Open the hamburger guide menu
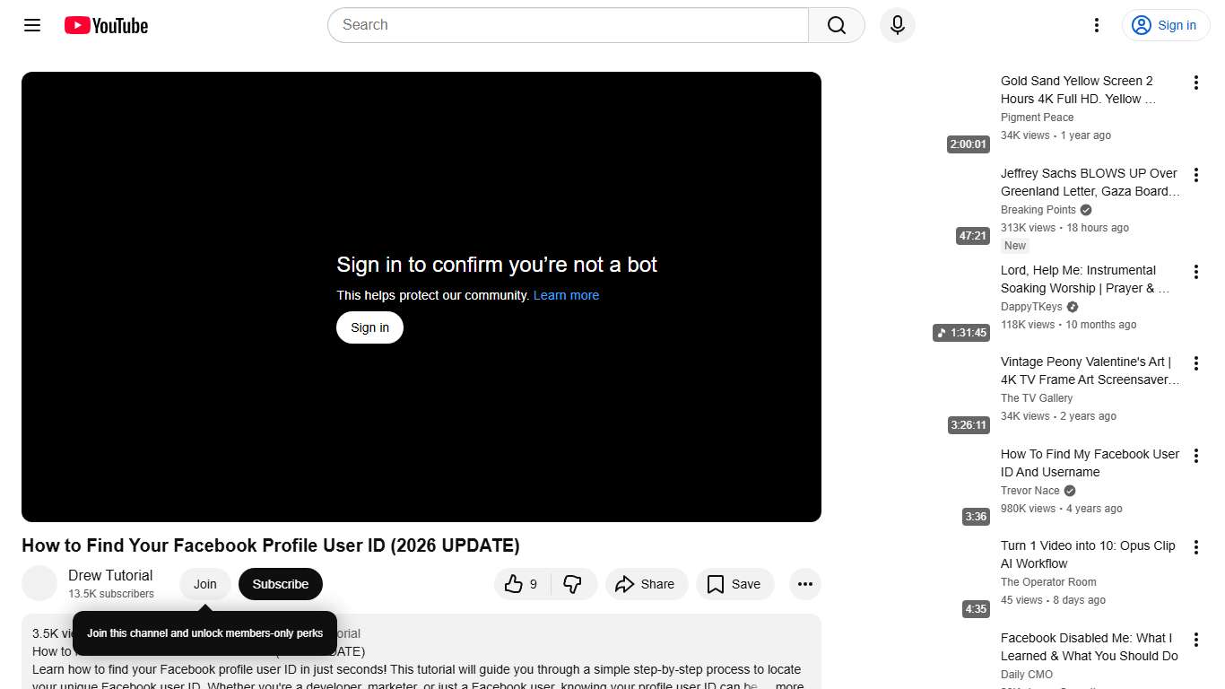 pyautogui.click(x=31, y=25)
